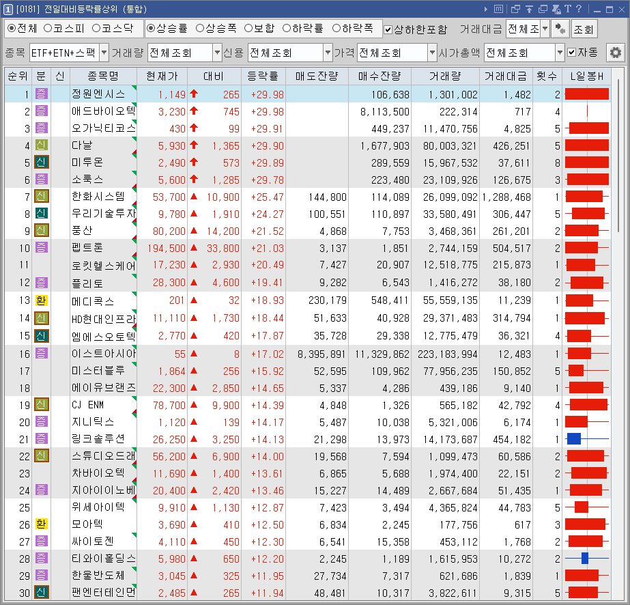The width and height of the screenshot is (630, 605).
Task: Click the 신 badge on CJ ENM row
Action: 42,404
